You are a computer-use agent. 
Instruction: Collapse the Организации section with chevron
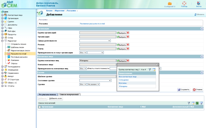[x=202, y=29]
